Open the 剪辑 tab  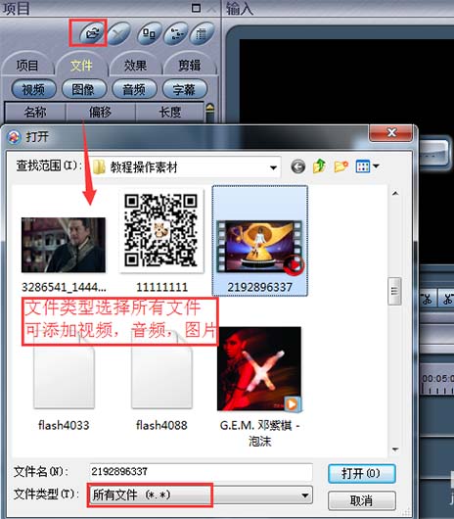pos(190,66)
